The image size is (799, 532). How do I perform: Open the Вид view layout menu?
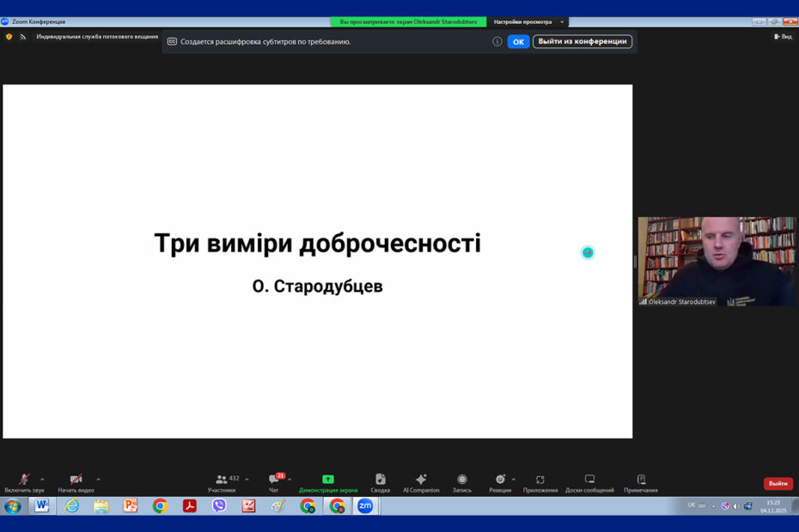783,37
